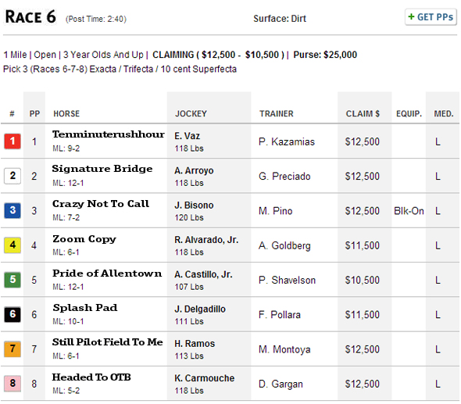Click the white number 2 saddle cloth icon
This screenshot has height=404, width=461.
(x=13, y=176)
